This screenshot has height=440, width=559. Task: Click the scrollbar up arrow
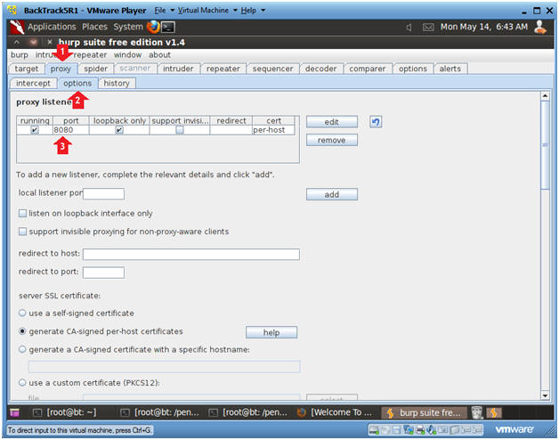545,96
